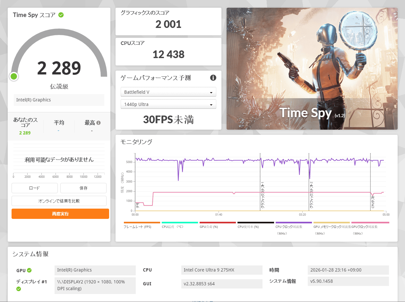Click the info icon beside 最高
This screenshot has width=405, height=302.
[x=99, y=123]
